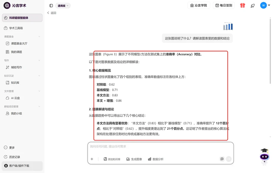Open the robot assistant mascot
277x173 pixels.
coord(264,156)
